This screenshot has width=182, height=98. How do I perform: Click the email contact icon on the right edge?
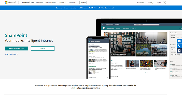tap(179, 41)
